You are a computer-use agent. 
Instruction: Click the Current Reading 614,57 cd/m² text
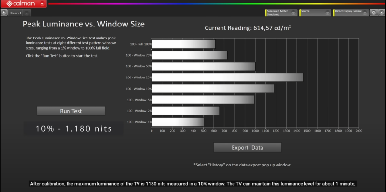pyautogui.click(x=248, y=28)
